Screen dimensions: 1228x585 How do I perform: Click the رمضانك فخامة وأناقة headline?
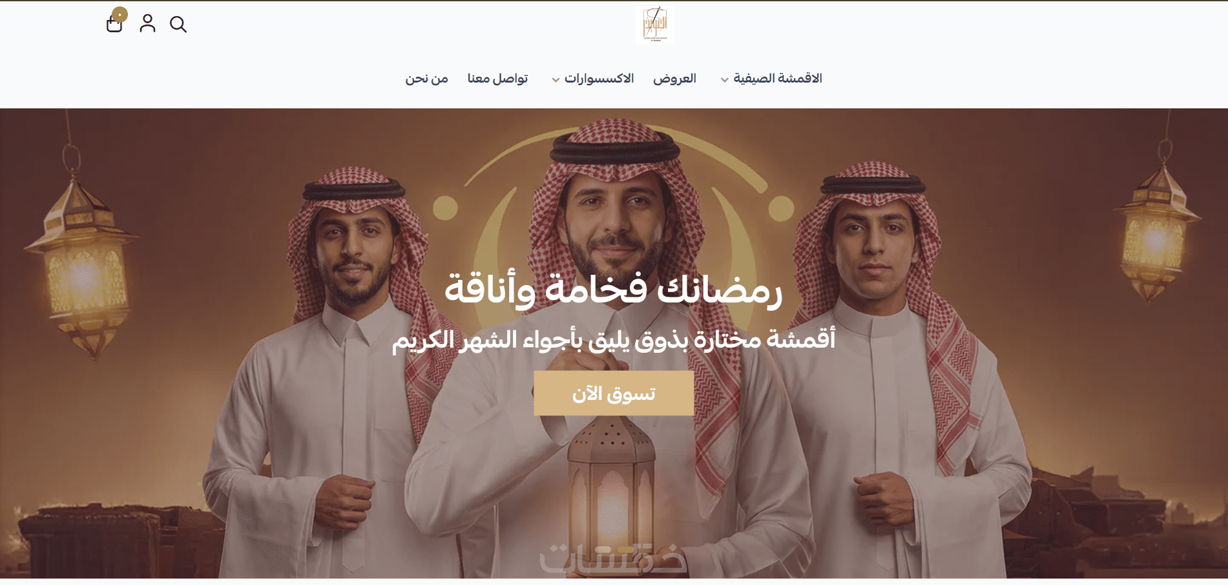click(x=614, y=289)
